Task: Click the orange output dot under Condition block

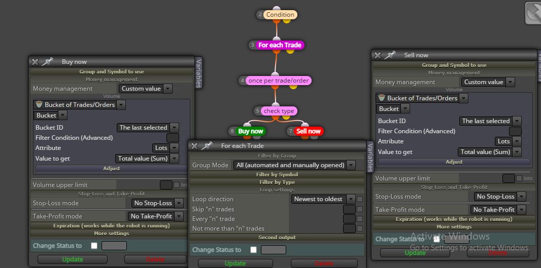Action: (x=277, y=21)
